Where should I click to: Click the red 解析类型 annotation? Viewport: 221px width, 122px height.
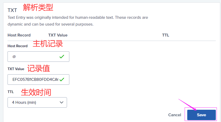tap(38, 8)
